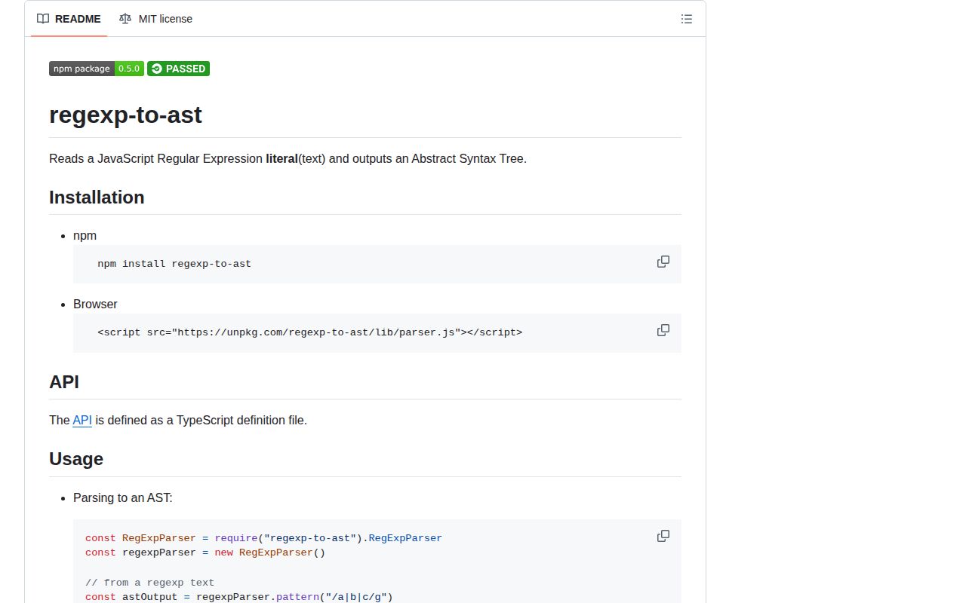Click the astOutput pattern code line

click(x=239, y=597)
